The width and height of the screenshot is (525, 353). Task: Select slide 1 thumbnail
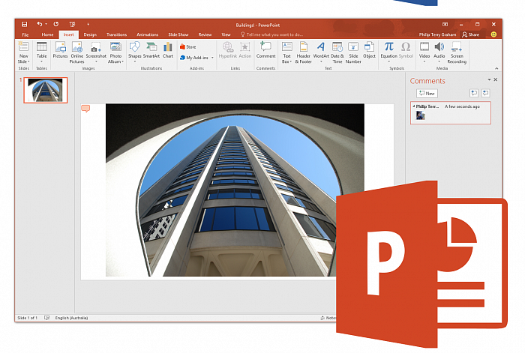45,90
